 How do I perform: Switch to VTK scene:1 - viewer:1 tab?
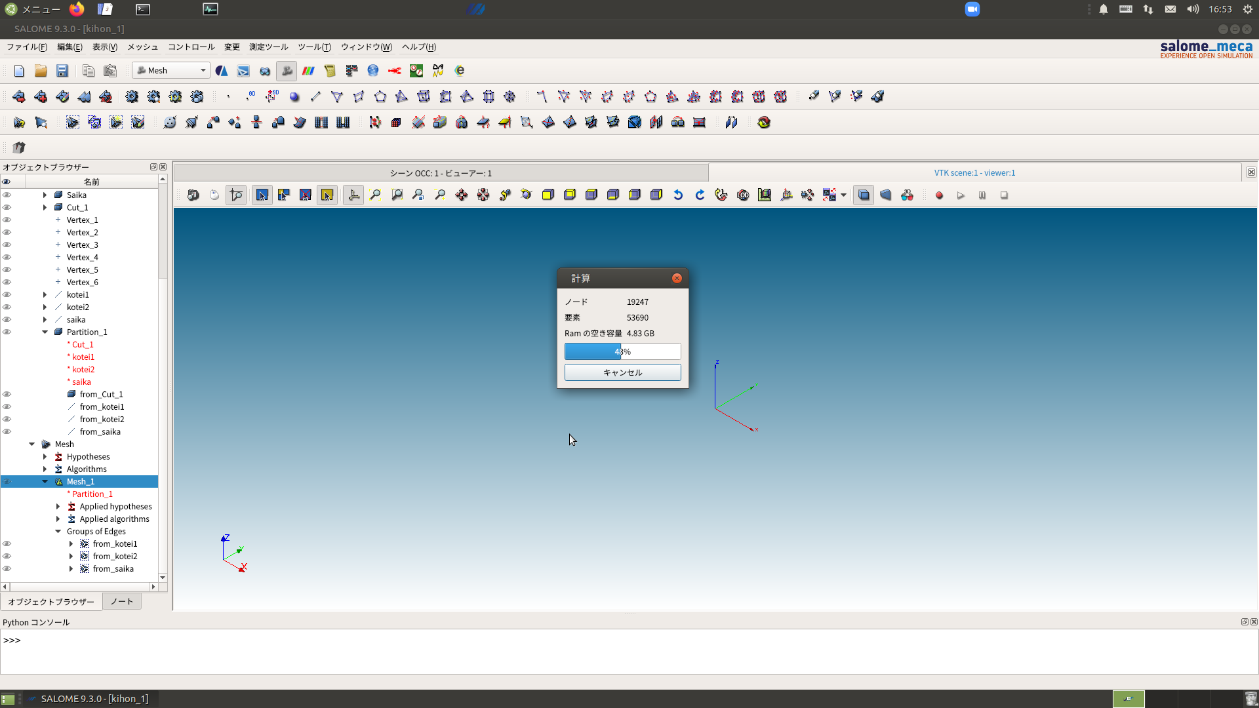coord(974,173)
